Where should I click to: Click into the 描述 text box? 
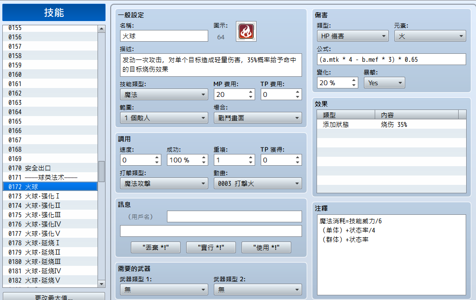(211, 65)
